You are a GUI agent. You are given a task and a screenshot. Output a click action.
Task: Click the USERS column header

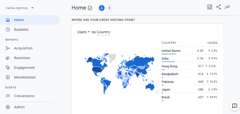(x=212, y=43)
